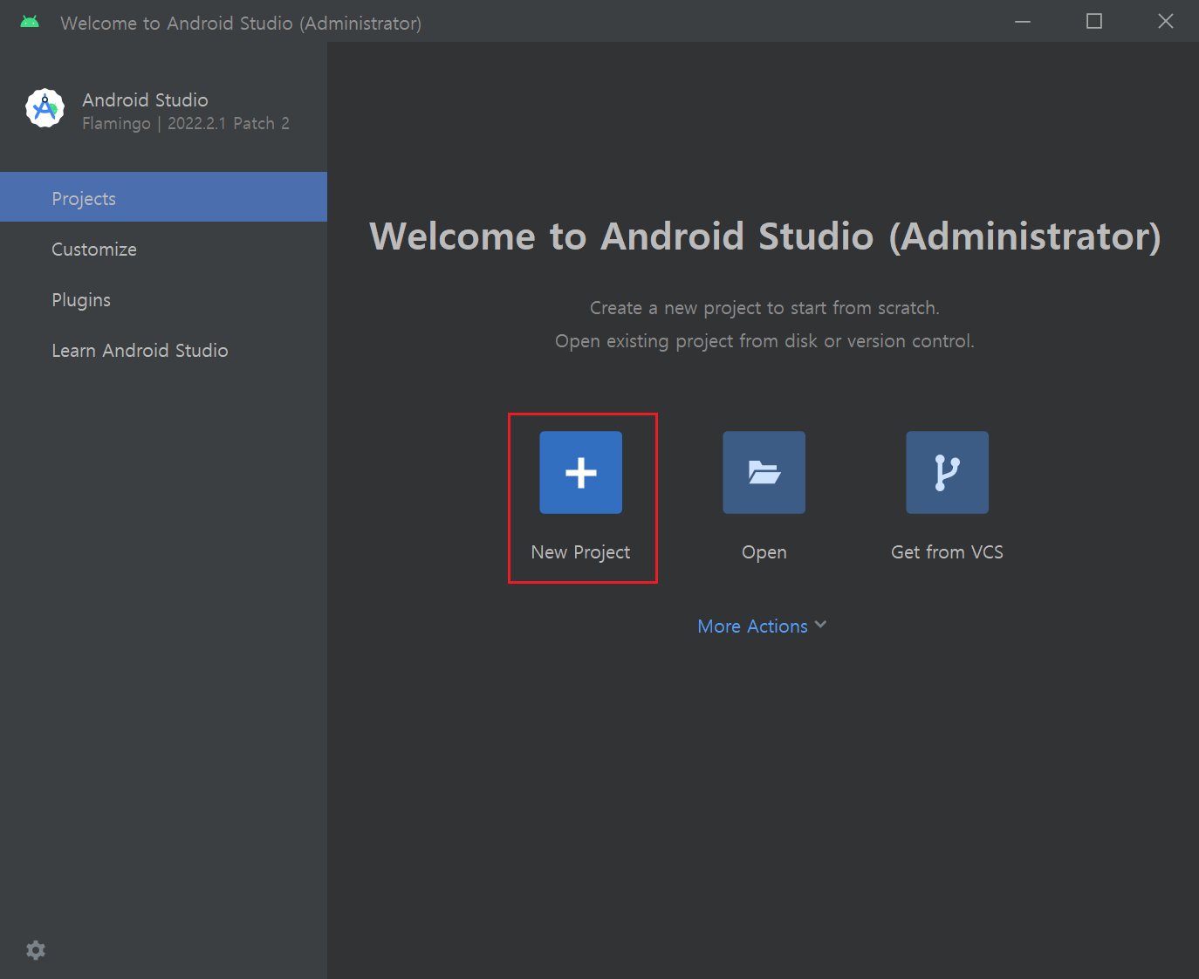The height and width of the screenshot is (979, 1199).
Task: Click the Android icon in the title bar
Action: (30, 22)
